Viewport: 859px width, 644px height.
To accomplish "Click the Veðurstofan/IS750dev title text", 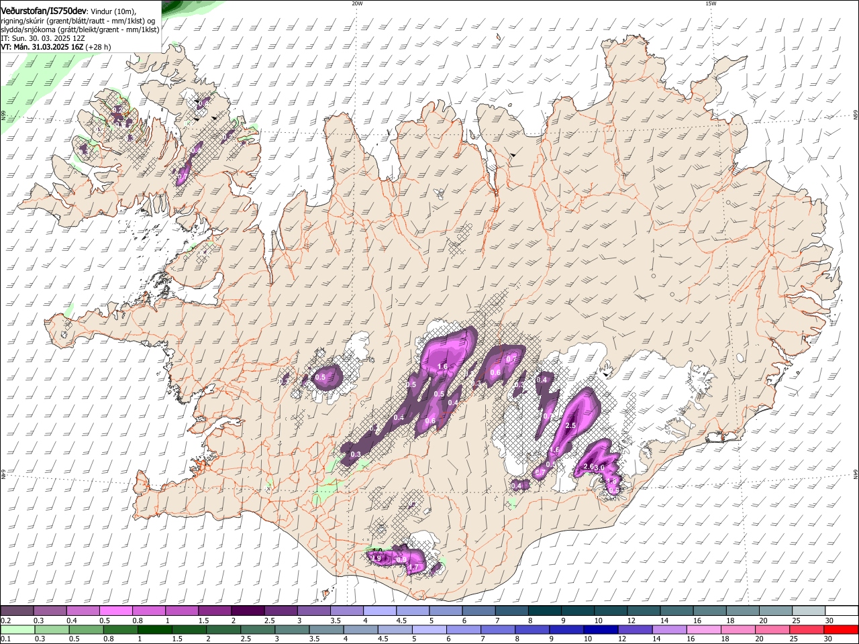I will [44, 11].
